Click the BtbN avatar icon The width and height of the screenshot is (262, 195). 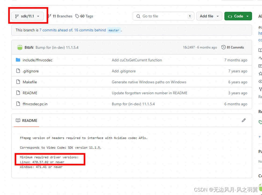pos(20,47)
